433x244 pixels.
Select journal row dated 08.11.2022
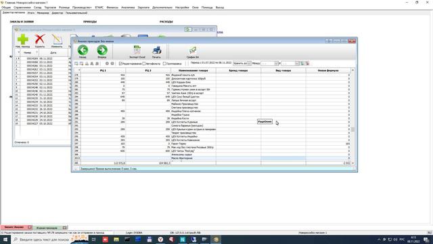click(x=43, y=58)
